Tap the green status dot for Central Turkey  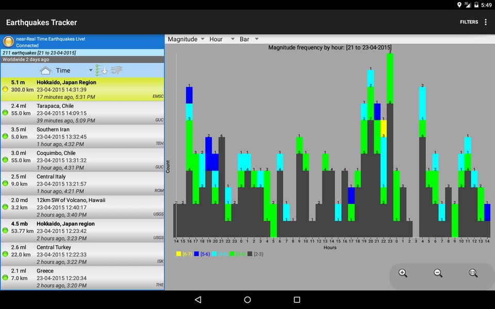(x=5, y=254)
